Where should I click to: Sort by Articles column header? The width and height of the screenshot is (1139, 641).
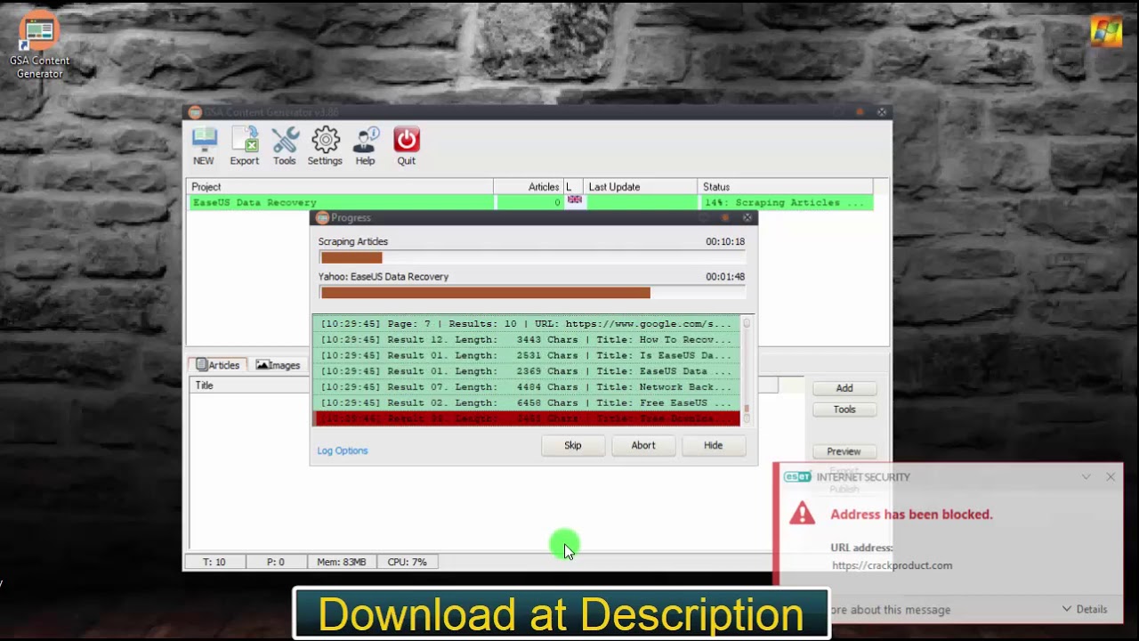click(529, 187)
